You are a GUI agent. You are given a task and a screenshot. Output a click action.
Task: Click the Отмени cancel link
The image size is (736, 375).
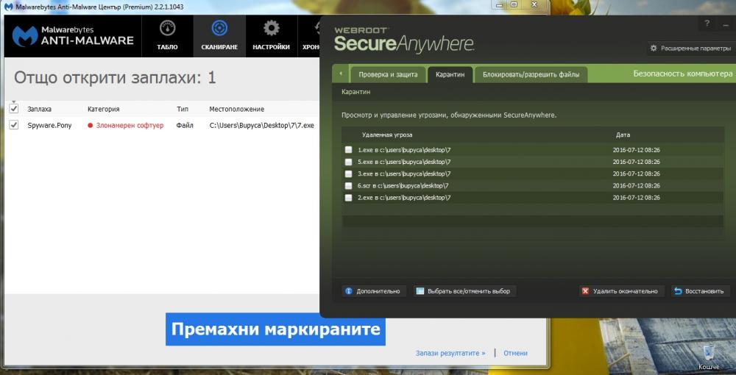pos(515,353)
